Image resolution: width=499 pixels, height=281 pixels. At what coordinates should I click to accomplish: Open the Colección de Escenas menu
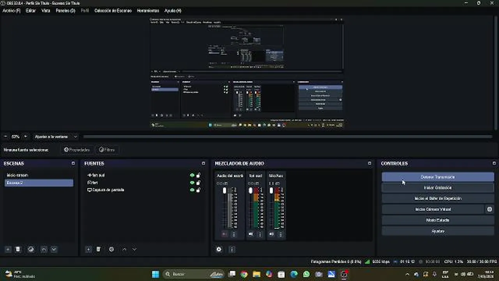113,11
